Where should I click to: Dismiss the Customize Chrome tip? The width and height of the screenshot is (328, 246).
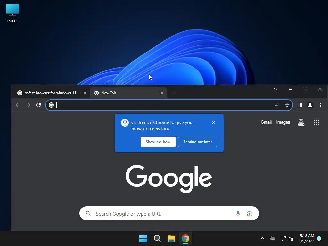pos(213,123)
